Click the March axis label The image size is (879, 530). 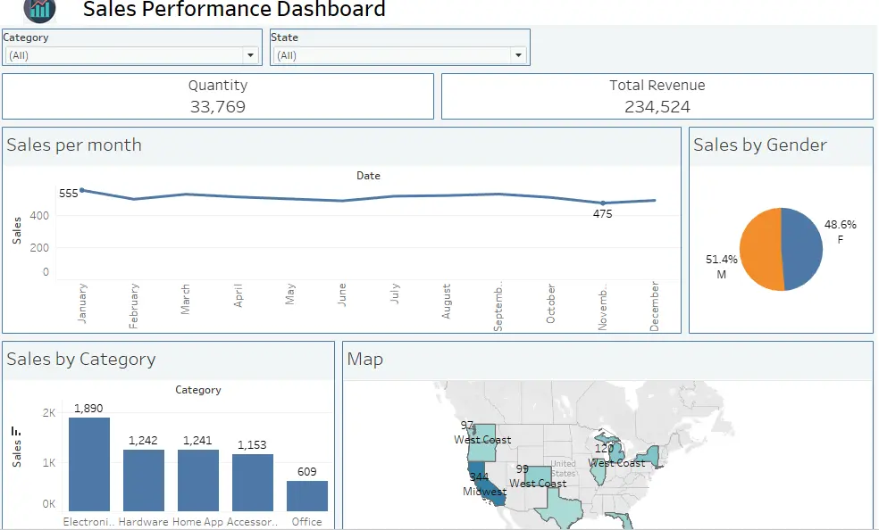pyautogui.click(x=186, y=299)
